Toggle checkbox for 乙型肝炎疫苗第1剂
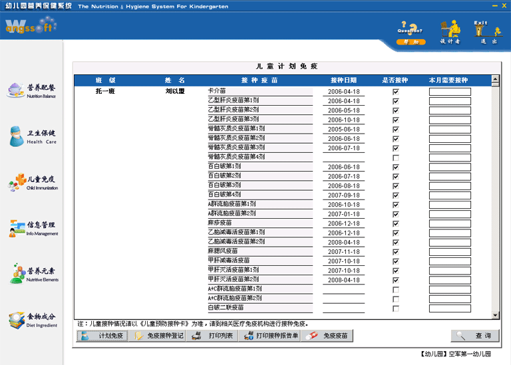The image size is (511, 365). pos(396,101)
